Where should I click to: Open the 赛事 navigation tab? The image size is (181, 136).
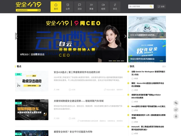91,7
